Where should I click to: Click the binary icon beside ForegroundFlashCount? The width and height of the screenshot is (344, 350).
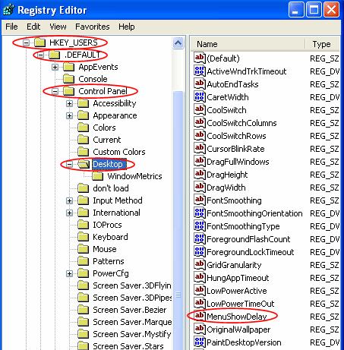(x=200, y=239)
